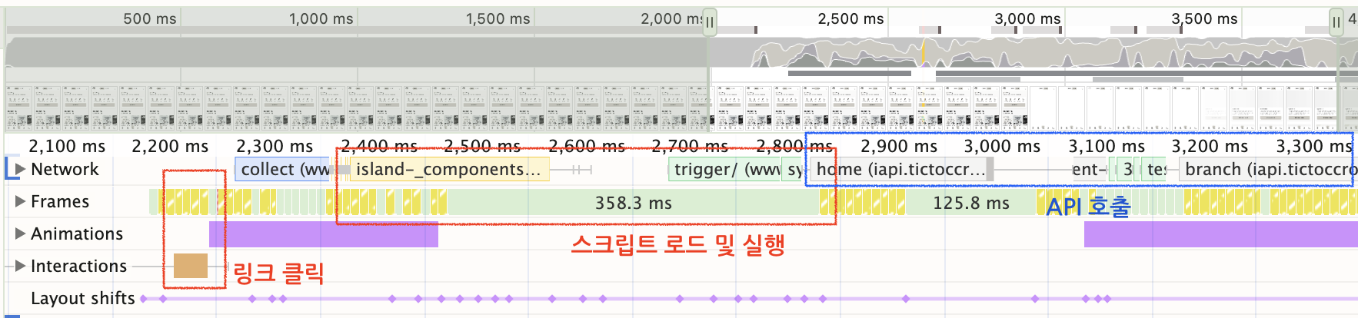
Task: Grab the left overview range handle
Action: (710, 22)
